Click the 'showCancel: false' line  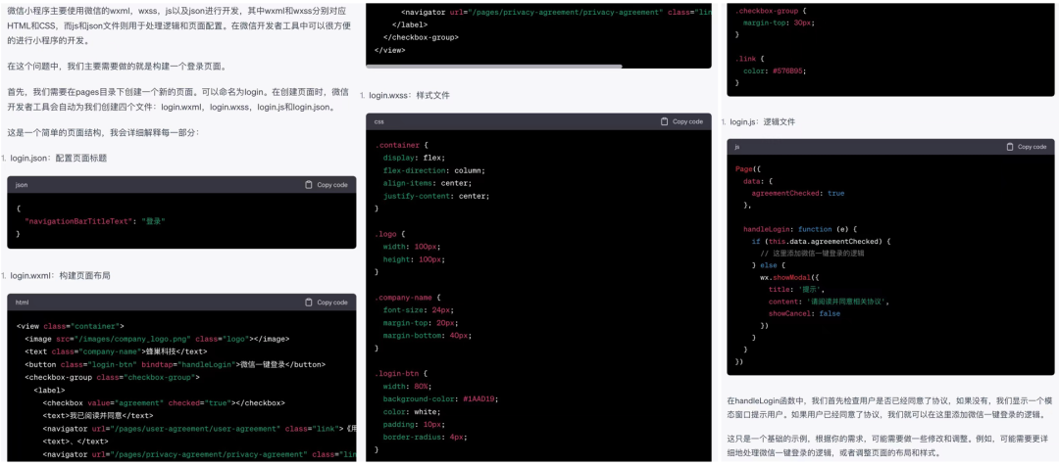(804, 314)
